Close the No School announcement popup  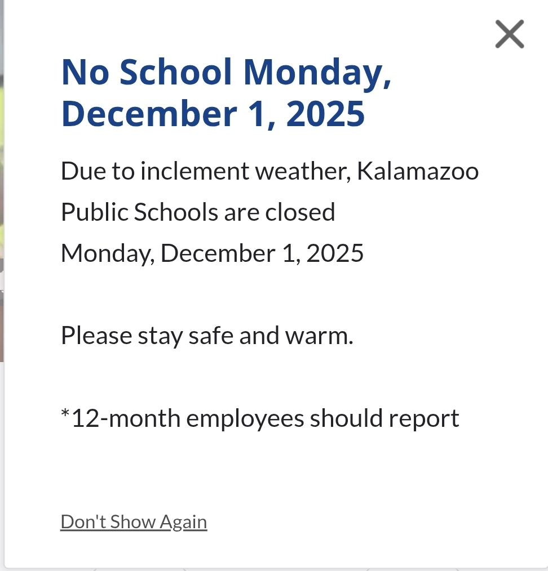tap(509, 34)
